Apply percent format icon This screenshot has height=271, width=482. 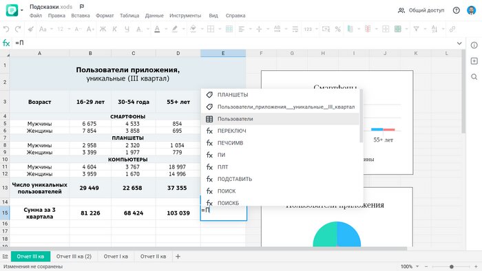click(338, 29)
